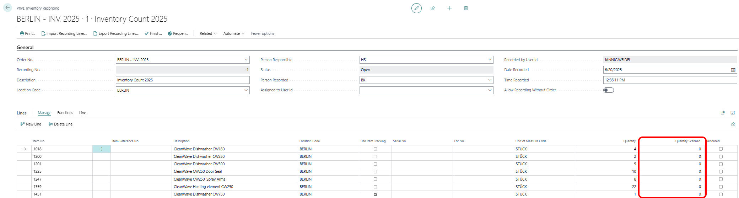
Task: Expand the Lines section to full view
Action: pyautogui.click(x=733, y=113)
